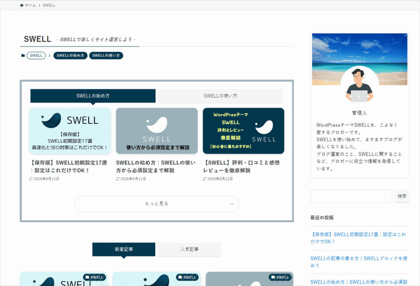Viewport: 420px width, 286px height.
Task: Click the 検索 search button
Action: click(402, 196)
